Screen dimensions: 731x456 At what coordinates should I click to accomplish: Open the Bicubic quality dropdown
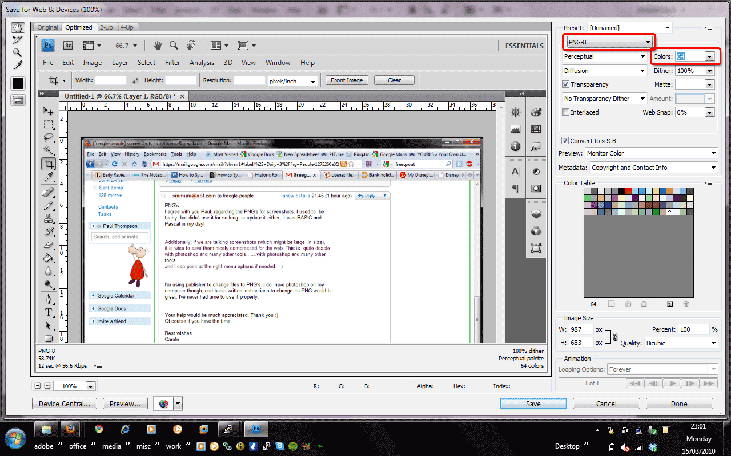click(681, 343)
